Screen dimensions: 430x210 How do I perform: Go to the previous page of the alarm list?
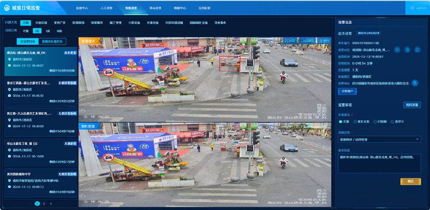point(30,204)
